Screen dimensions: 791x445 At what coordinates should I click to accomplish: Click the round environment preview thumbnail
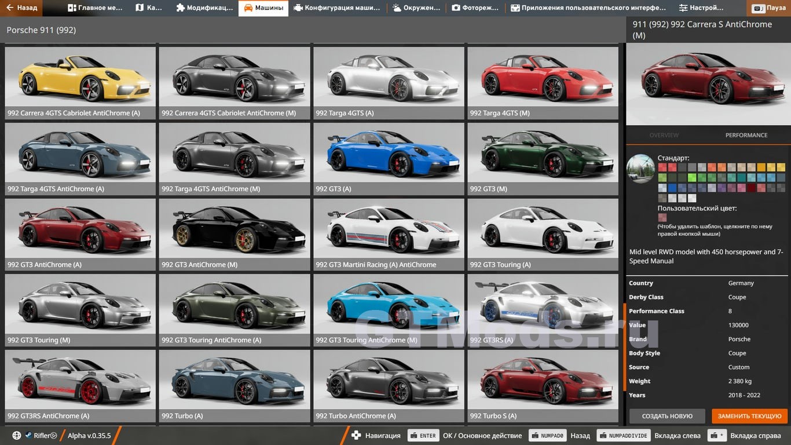tap(640, 169)
